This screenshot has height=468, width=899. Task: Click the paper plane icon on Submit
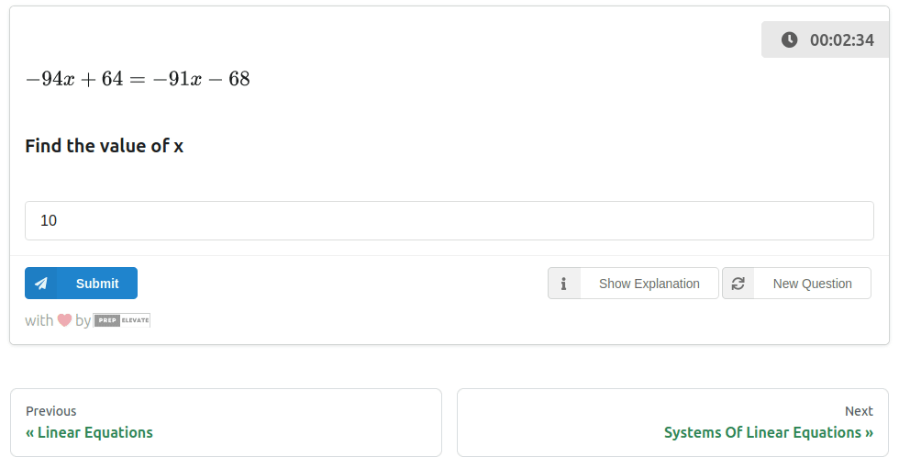coord(41,284)
